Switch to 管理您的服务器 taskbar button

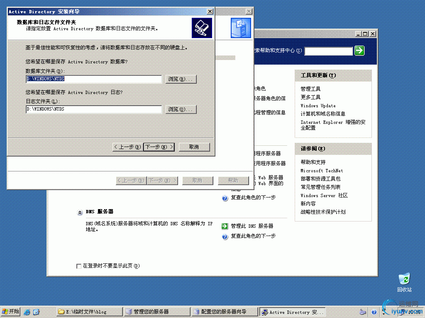pyautogui.click(x=157, y=312)
